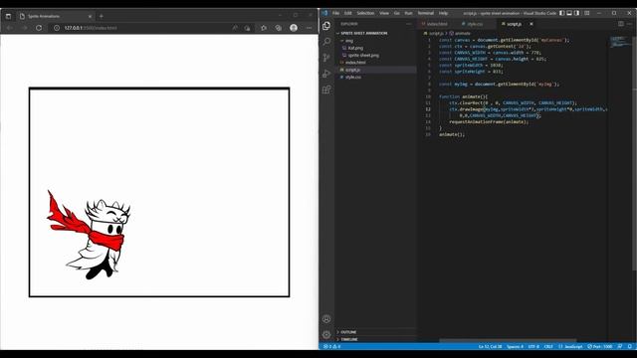637x358 pixels.
Task: Open the View menu
Action: point(384,13)
